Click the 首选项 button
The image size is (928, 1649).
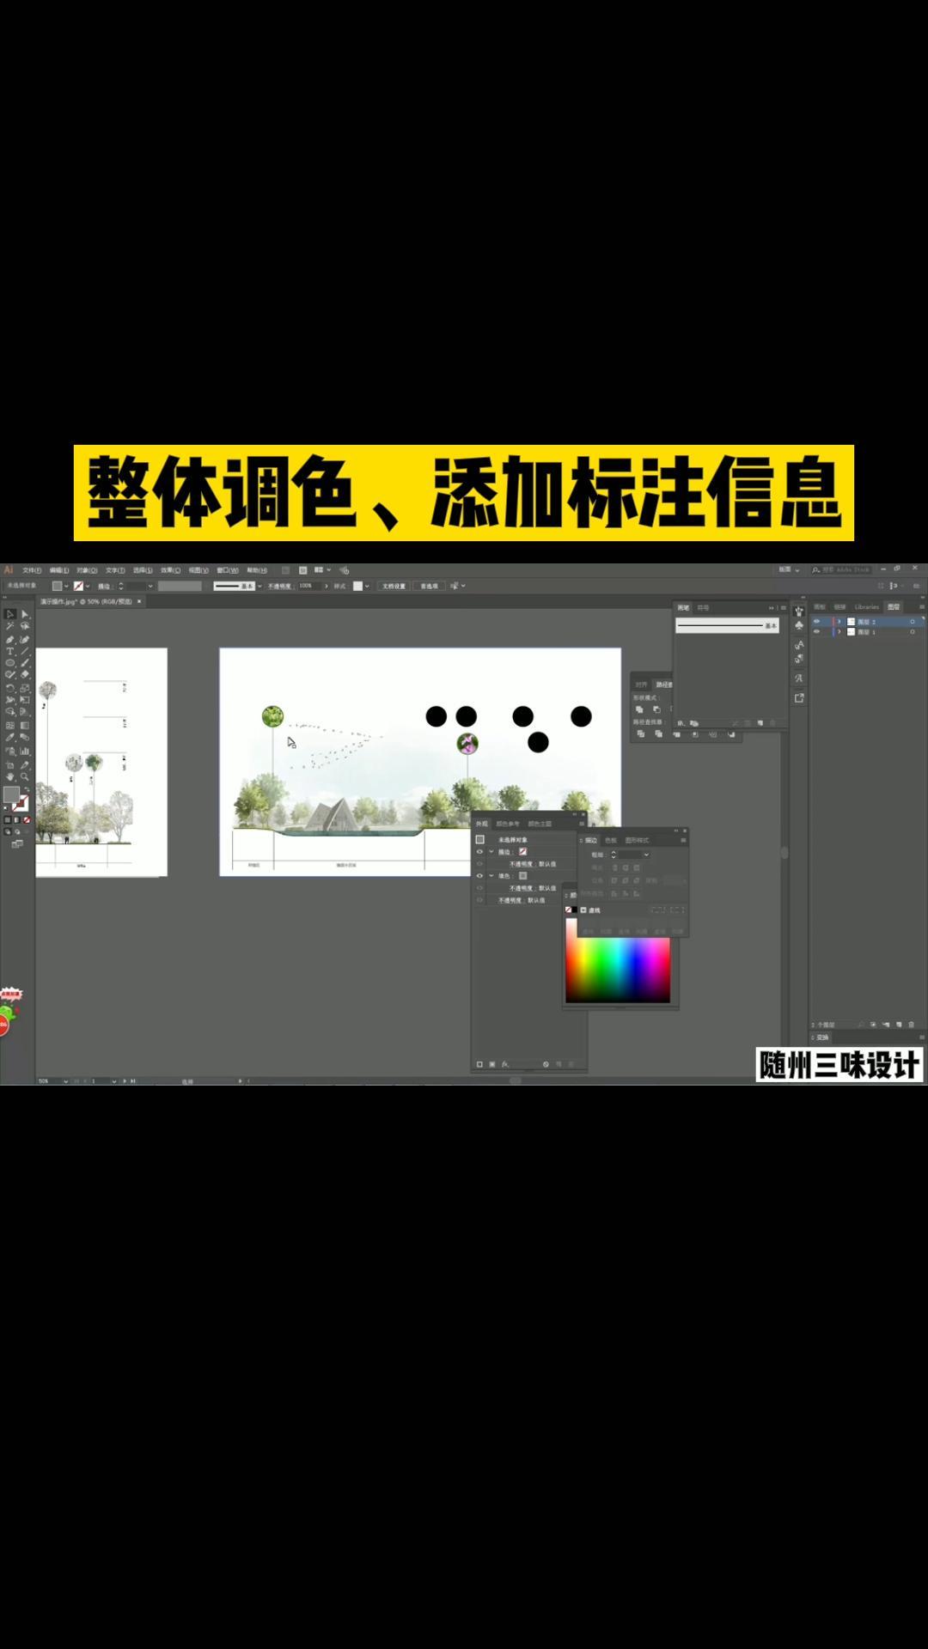pos(429,586)
